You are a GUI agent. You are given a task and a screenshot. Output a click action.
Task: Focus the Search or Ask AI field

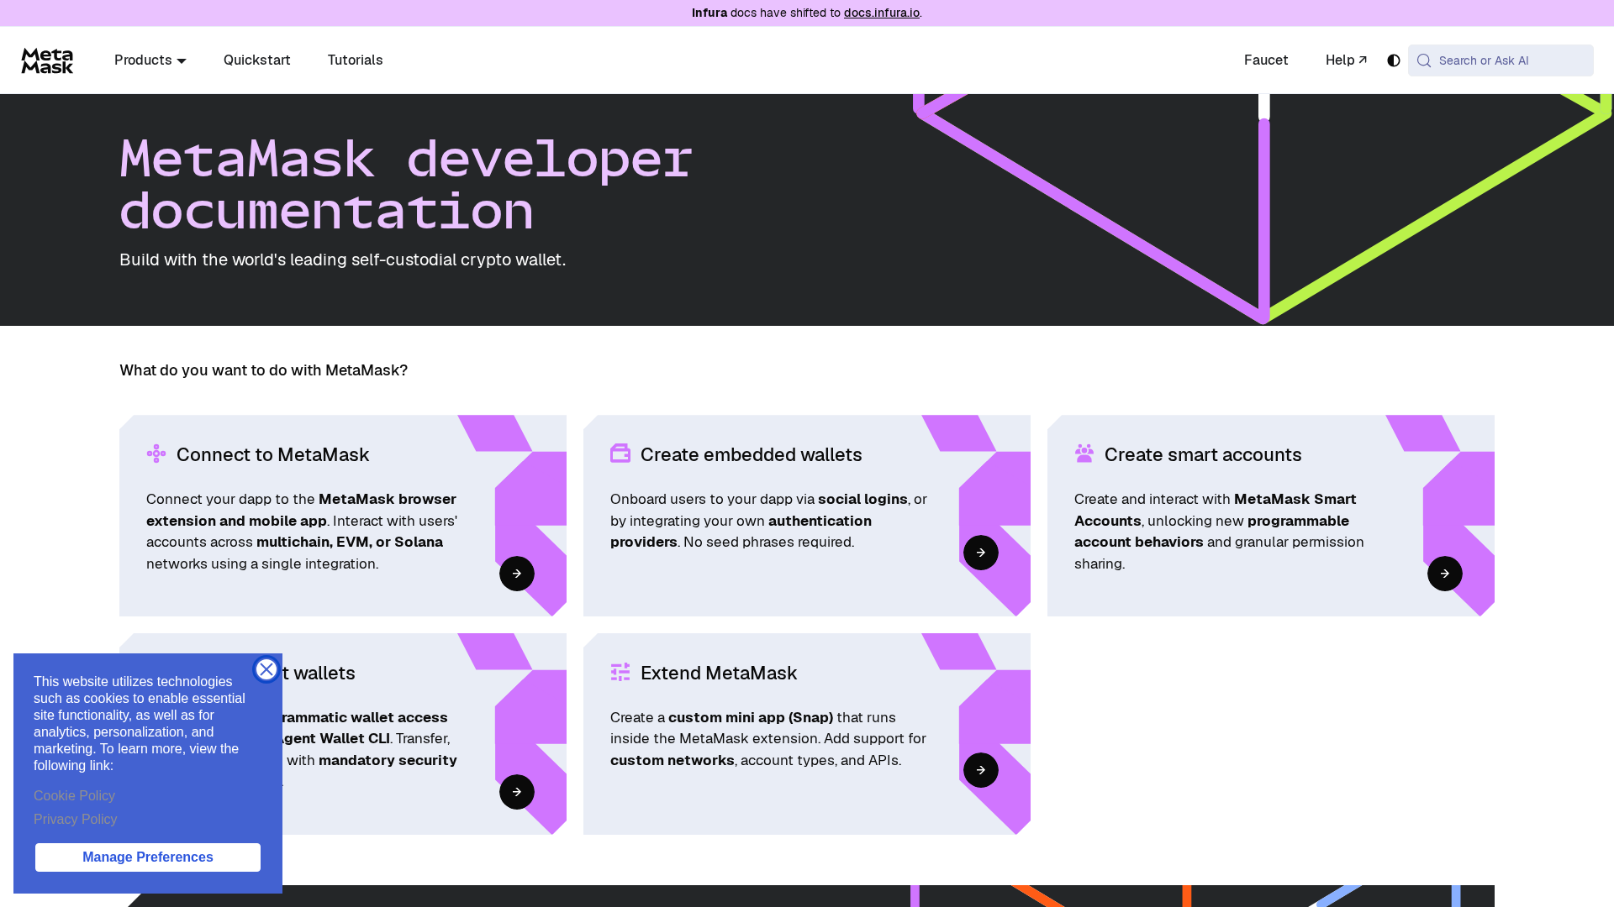(x=1501, y=60)
